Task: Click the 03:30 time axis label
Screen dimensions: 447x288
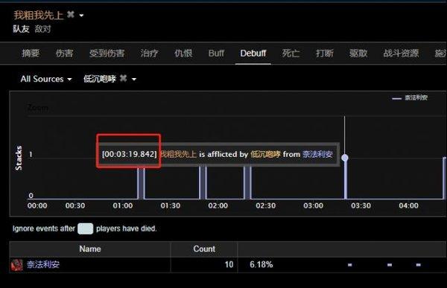Action: pos(361,205)
